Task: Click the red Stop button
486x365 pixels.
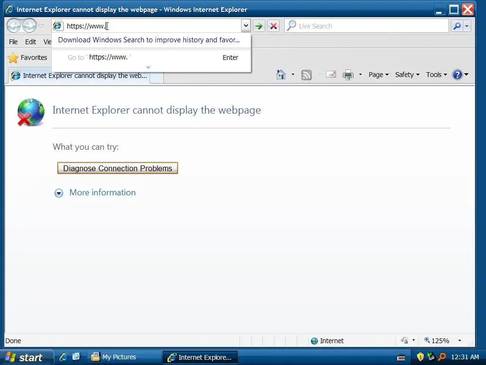Action: (x=273, y=26)
